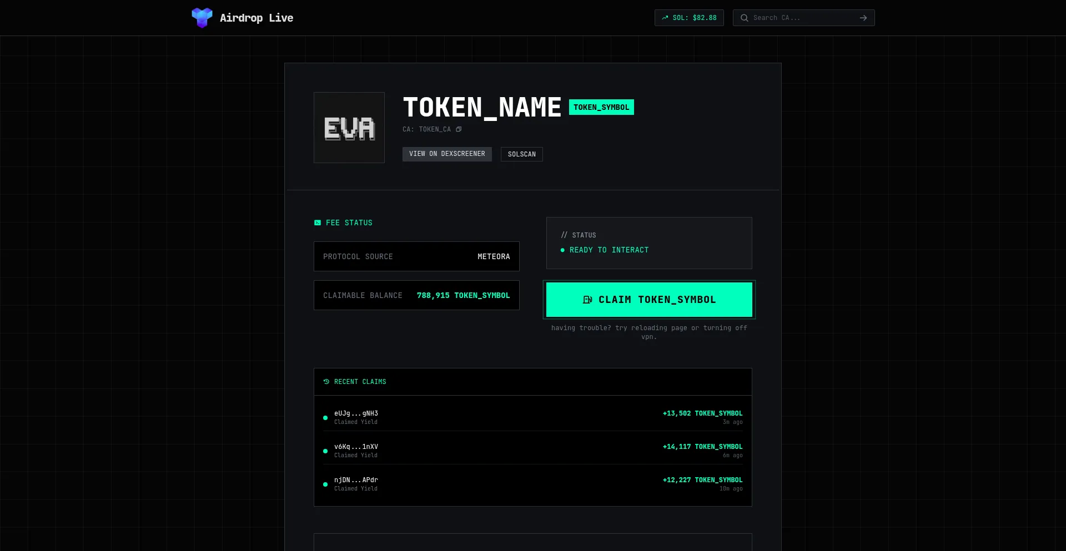Click the METEORA value
Screen dimensions: 1066x551
494,256
